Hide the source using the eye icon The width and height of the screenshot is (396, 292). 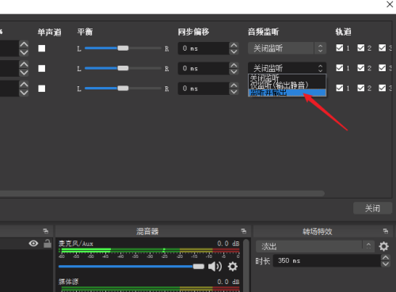(x=33, y=243)
